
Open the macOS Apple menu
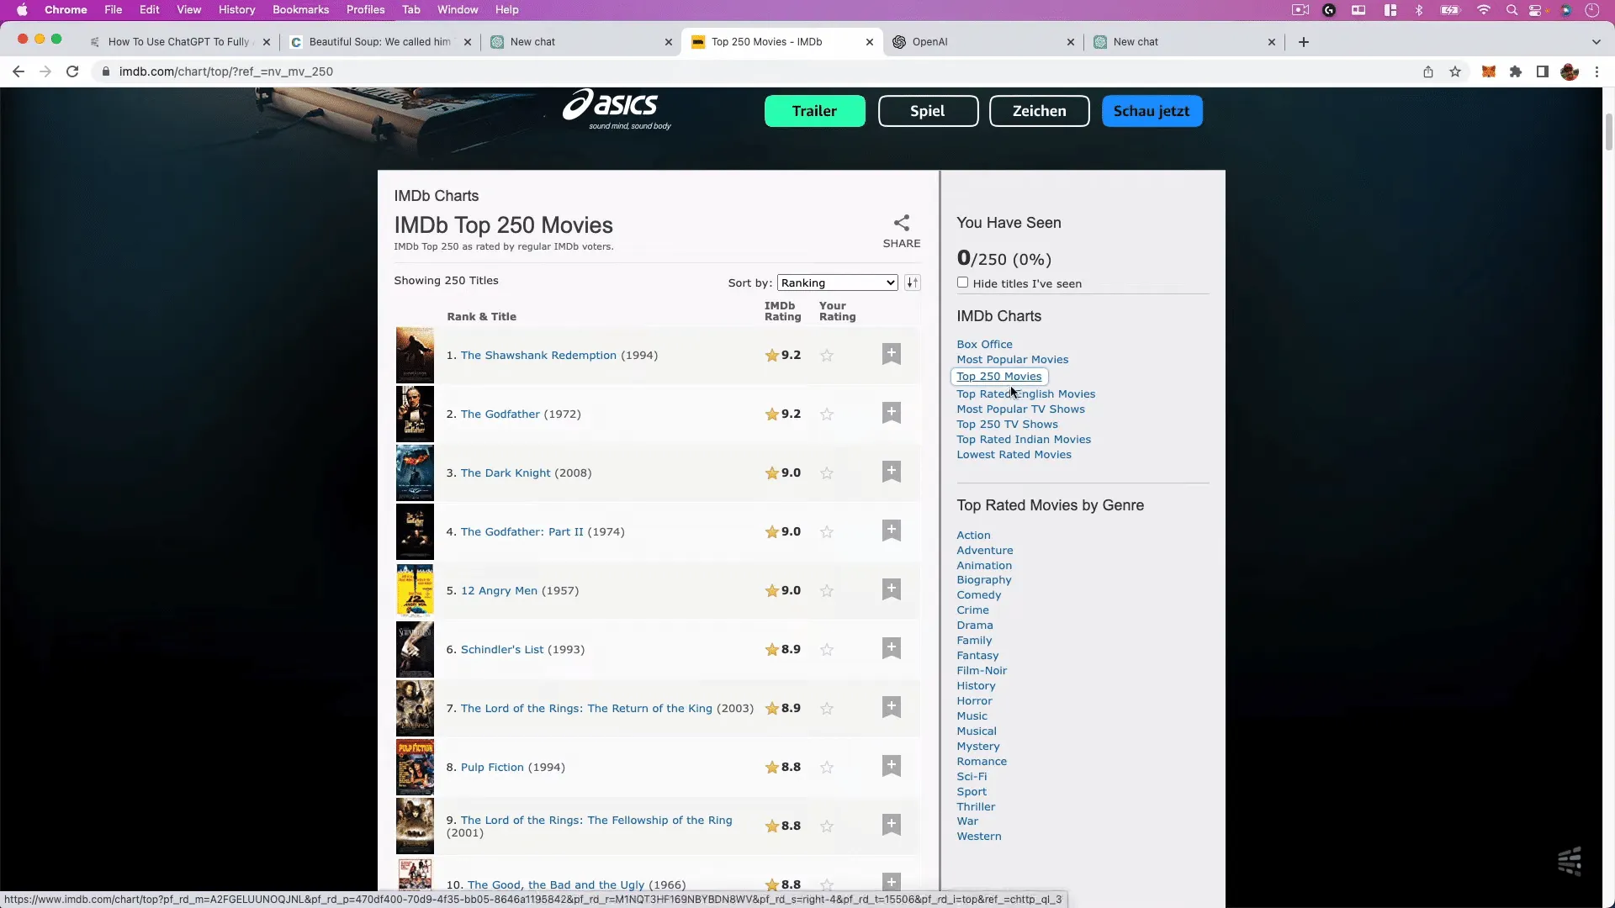pos(22,9)
